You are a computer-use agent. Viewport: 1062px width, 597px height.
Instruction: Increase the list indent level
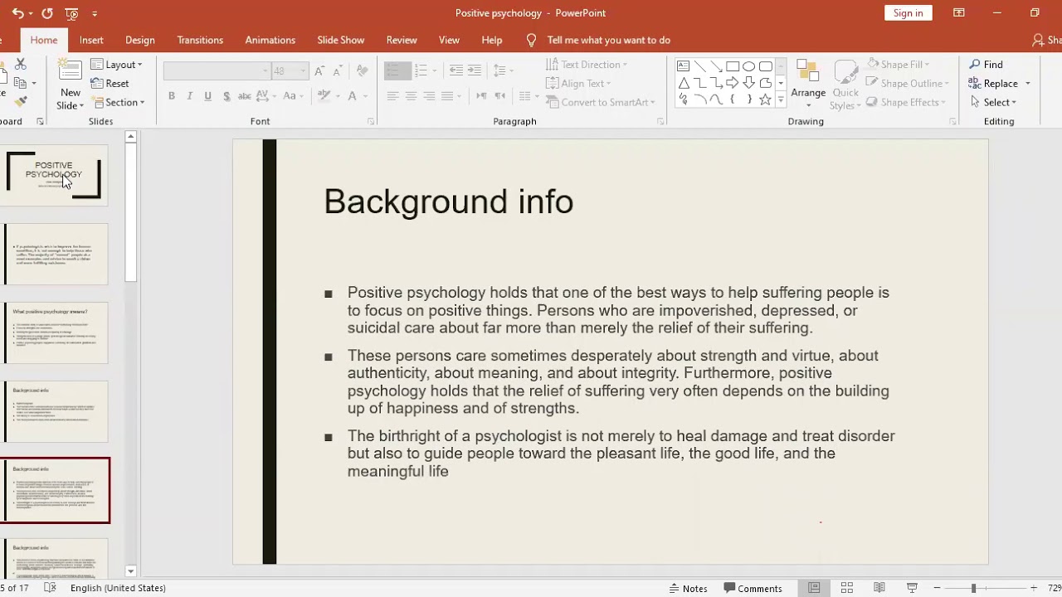474,71
